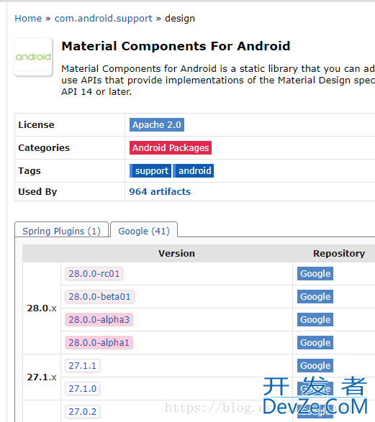Click the License row label
The width and height of the screenshot is (375, 422).
pyautogui.click(x=37, y=125)
